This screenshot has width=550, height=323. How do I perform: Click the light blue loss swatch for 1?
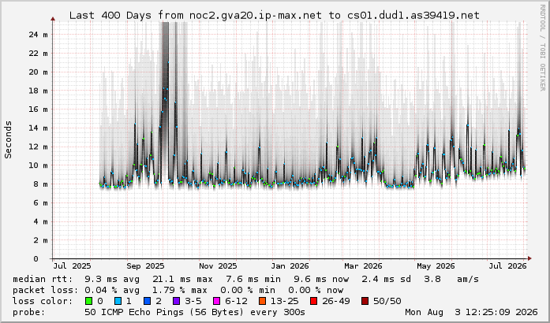(118, 301)
